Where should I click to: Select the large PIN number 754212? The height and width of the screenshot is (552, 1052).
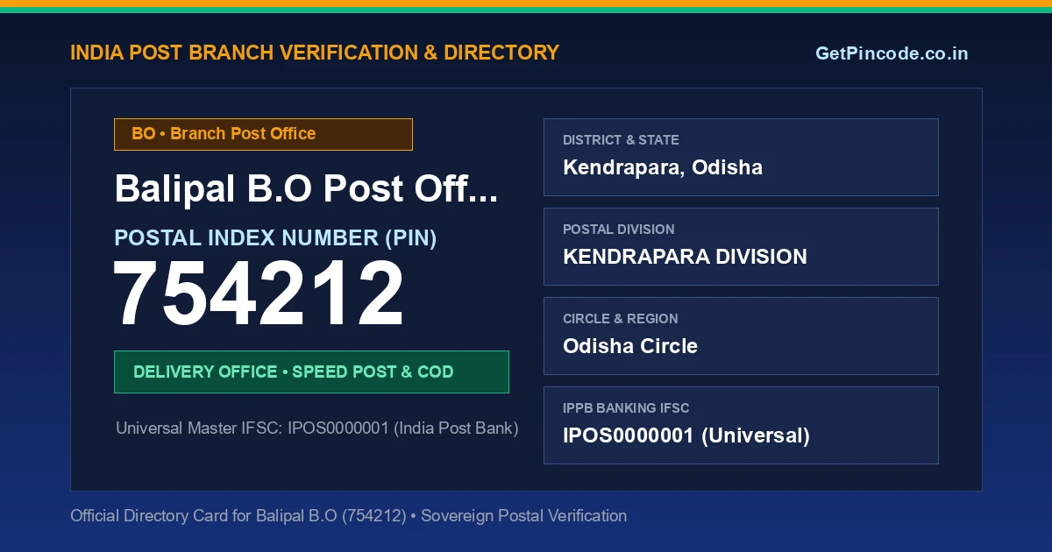coord(259,294)
